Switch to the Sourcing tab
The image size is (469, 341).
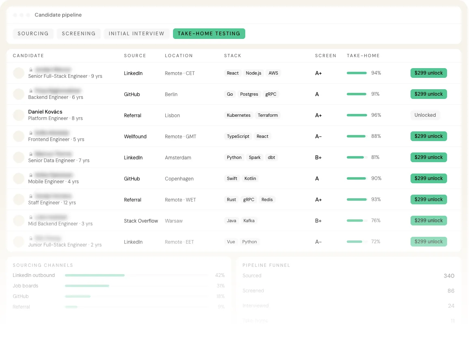[33, 33]
